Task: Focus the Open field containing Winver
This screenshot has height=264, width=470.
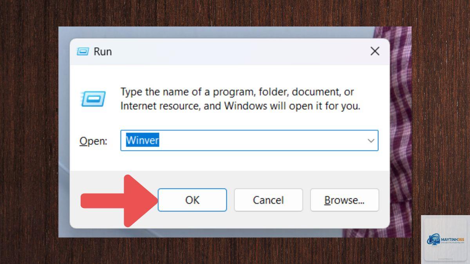Action: pos(249,140)
